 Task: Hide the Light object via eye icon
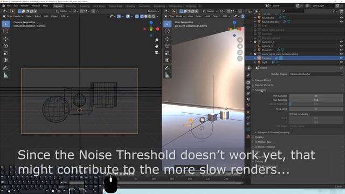(x=341, y=63)
